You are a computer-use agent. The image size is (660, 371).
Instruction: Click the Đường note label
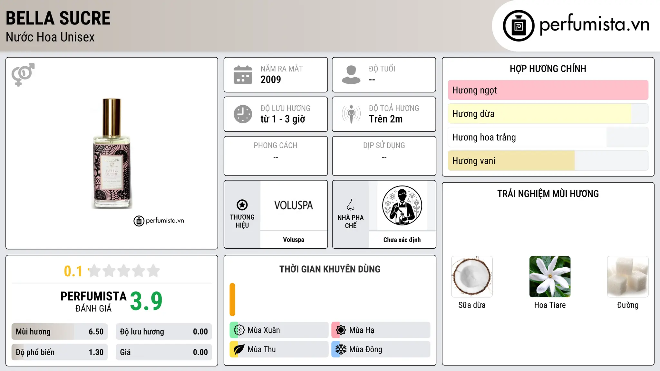click(628, 305)
